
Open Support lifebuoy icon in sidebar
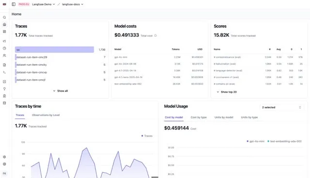tap(4, 164)
